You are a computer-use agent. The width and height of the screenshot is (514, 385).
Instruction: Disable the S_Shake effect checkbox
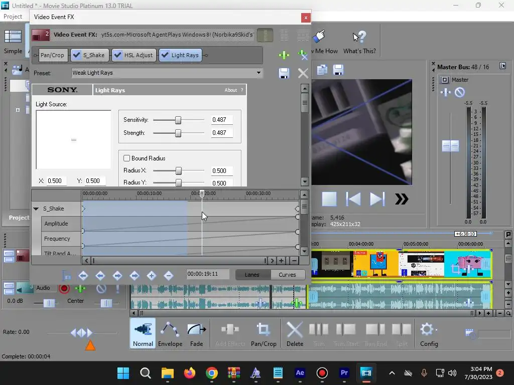(x=76, y=55)
